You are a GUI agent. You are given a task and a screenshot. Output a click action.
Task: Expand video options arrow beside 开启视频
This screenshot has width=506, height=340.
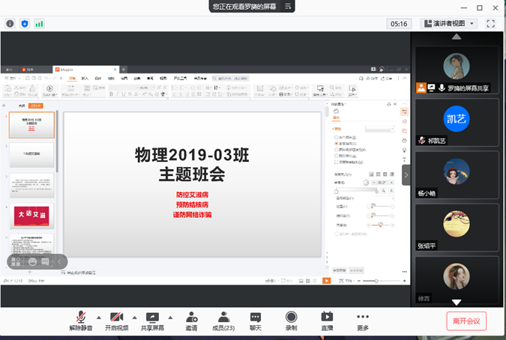[134, 317]
